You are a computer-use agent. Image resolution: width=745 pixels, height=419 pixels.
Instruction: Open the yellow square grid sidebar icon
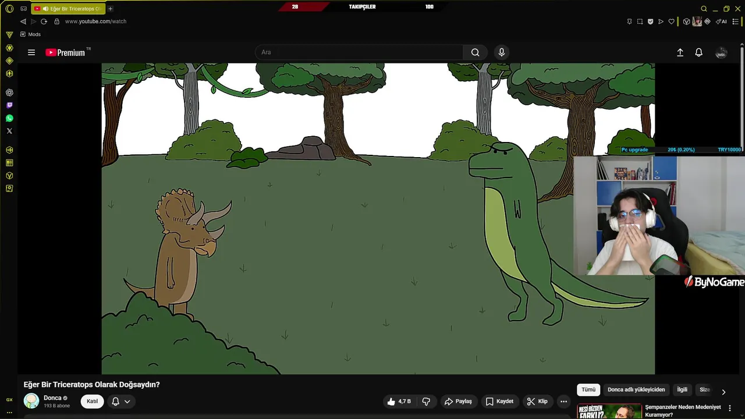[9, 163]
